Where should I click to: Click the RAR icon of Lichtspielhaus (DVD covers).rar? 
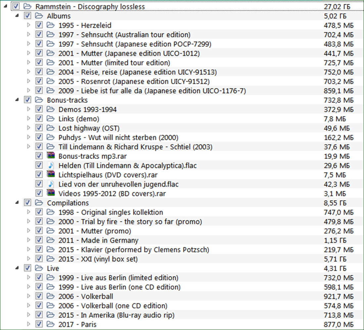pyautogui.click(x=51, y=174)
